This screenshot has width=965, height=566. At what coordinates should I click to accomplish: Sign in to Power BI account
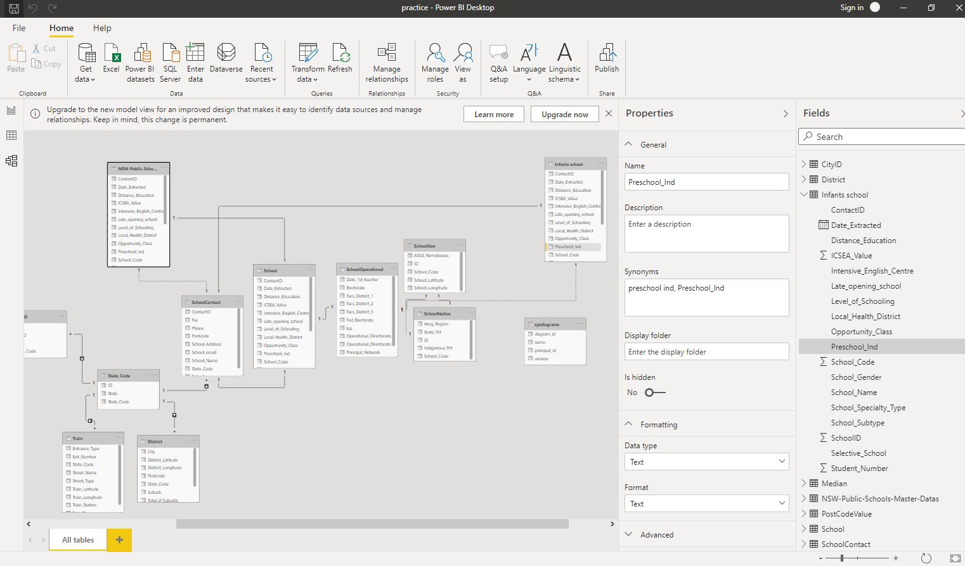click(x=852, y=8)
